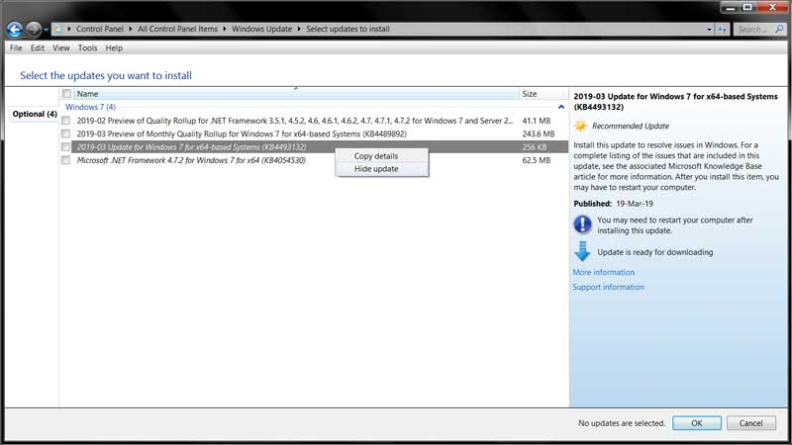Click the blue restart warning icon
Image resolution: width=792 pixels, height=445 pixels.
point(582,224)
